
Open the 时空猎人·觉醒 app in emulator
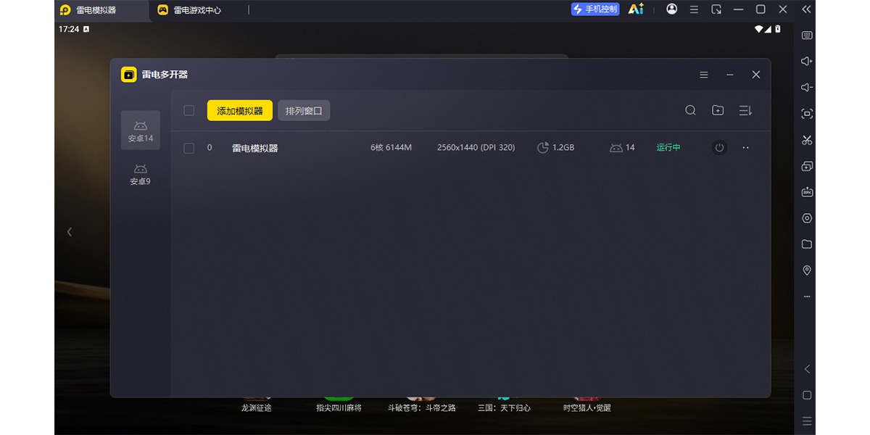click(587, 405)
